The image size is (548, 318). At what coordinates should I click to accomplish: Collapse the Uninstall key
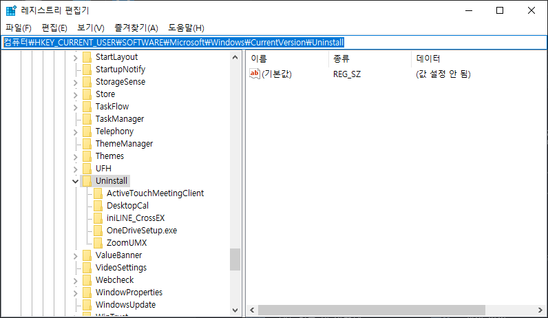(x=76, y=181)
